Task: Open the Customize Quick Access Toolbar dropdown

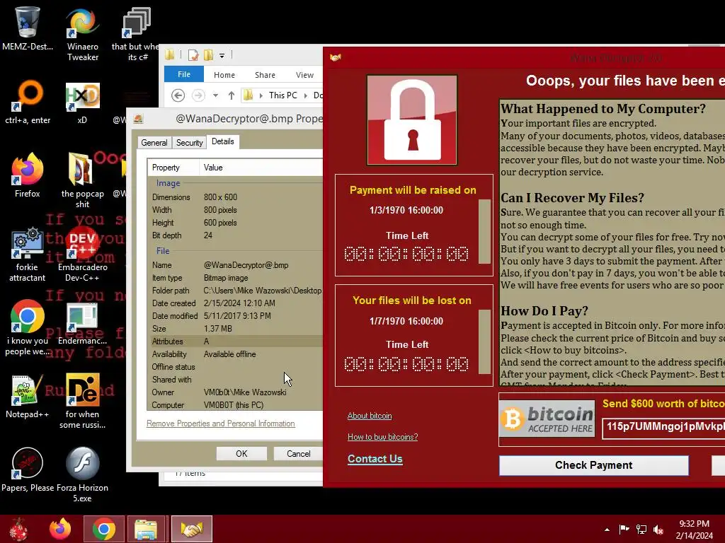Action: click(222, 56)
